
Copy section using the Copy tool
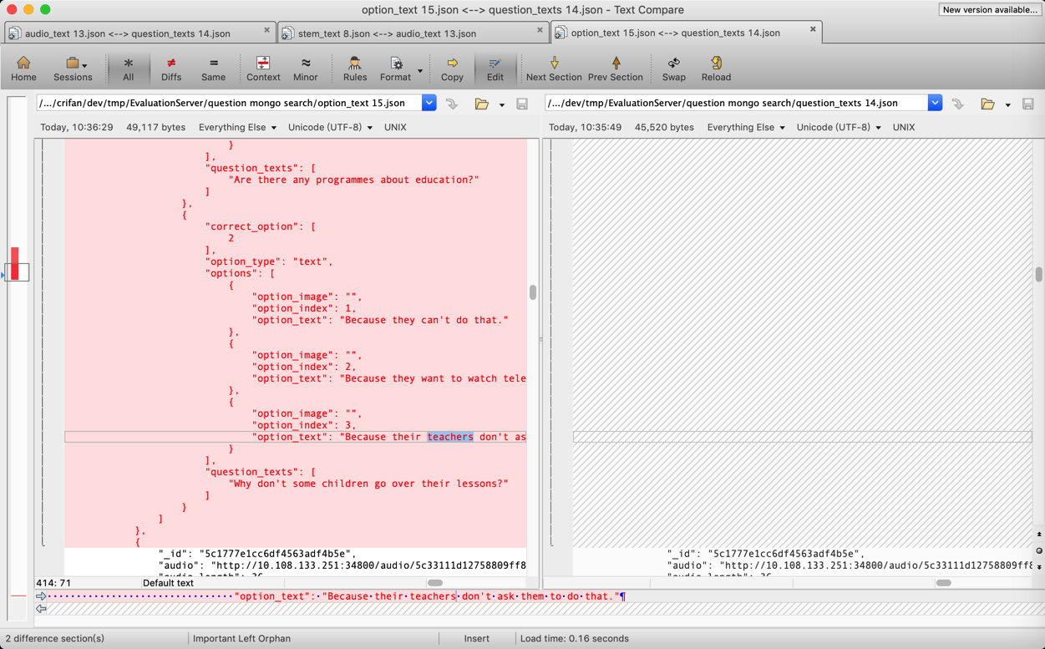coord(452,68)
